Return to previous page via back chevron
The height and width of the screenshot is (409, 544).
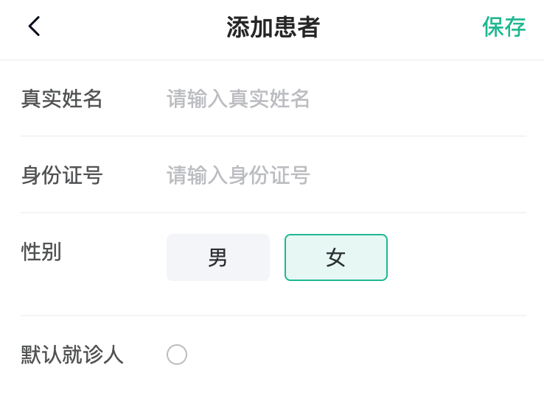pos(34,26)
